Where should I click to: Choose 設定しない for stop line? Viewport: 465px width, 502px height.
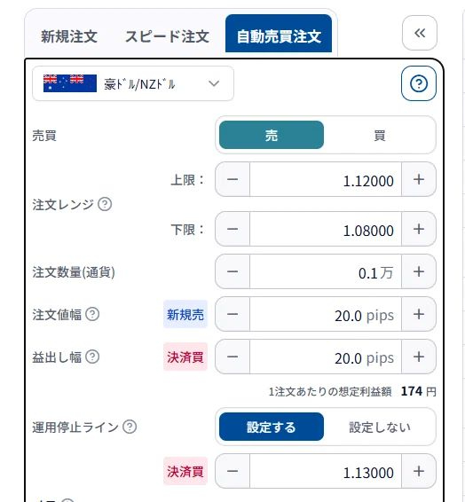[x=380, y=427]
